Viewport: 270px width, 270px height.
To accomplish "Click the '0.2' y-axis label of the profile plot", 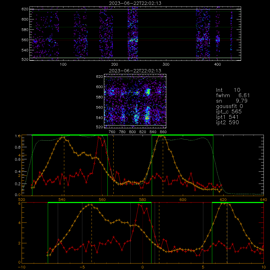I will click(x=18, y=184).
